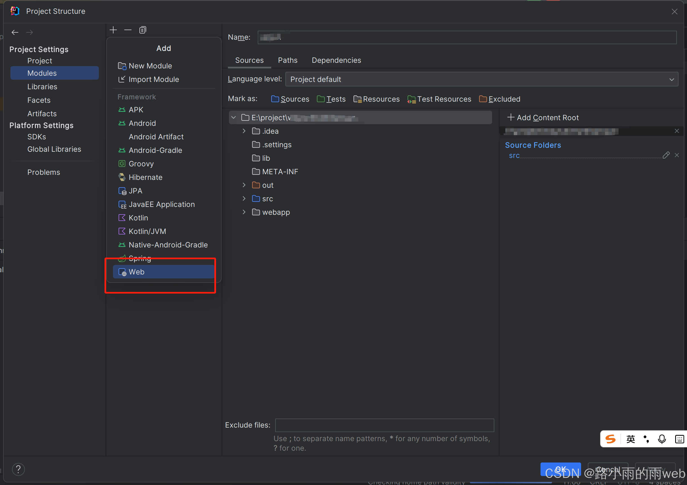Click the help question mark icon
The height and width of the screenshot is (485, 687).
tap(18, 469)
